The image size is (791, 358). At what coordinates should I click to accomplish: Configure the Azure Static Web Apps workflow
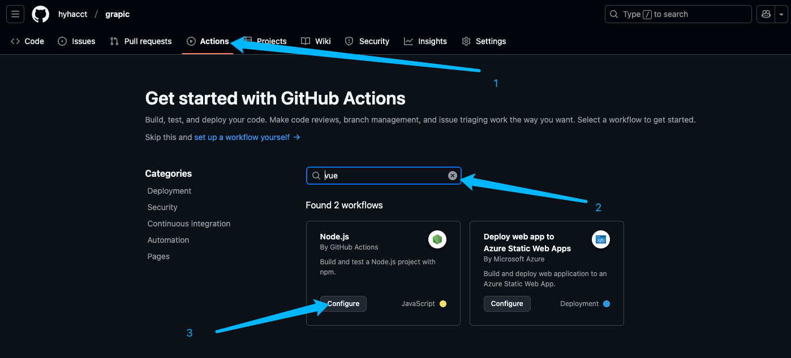click(507, 304)
